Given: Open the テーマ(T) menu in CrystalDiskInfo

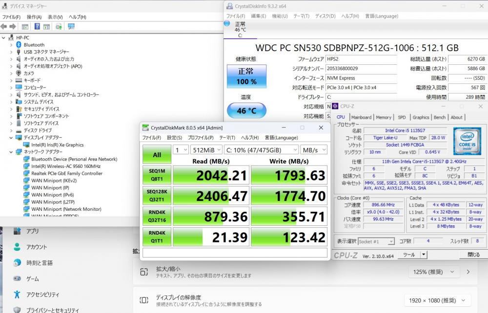Looking at the screenshot, I should [x=301, y=16].
